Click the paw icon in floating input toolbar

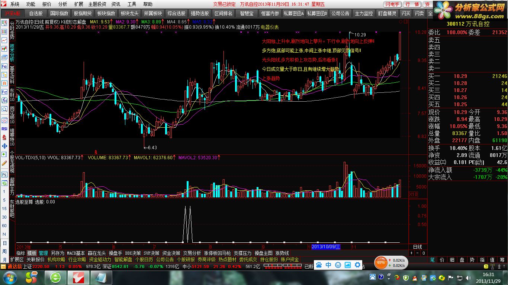click(319, 265)
